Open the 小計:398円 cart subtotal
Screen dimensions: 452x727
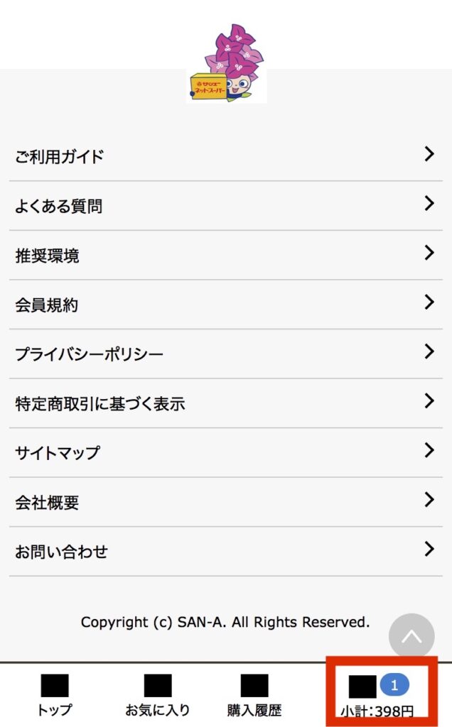click(377, 711)
